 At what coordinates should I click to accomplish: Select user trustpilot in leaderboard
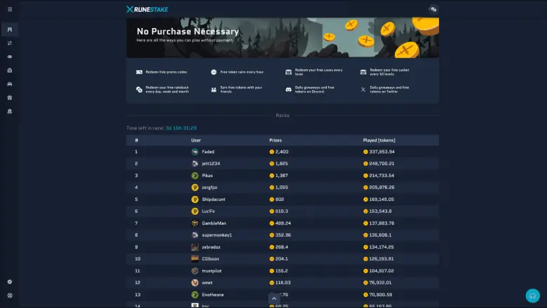(211, 271)
